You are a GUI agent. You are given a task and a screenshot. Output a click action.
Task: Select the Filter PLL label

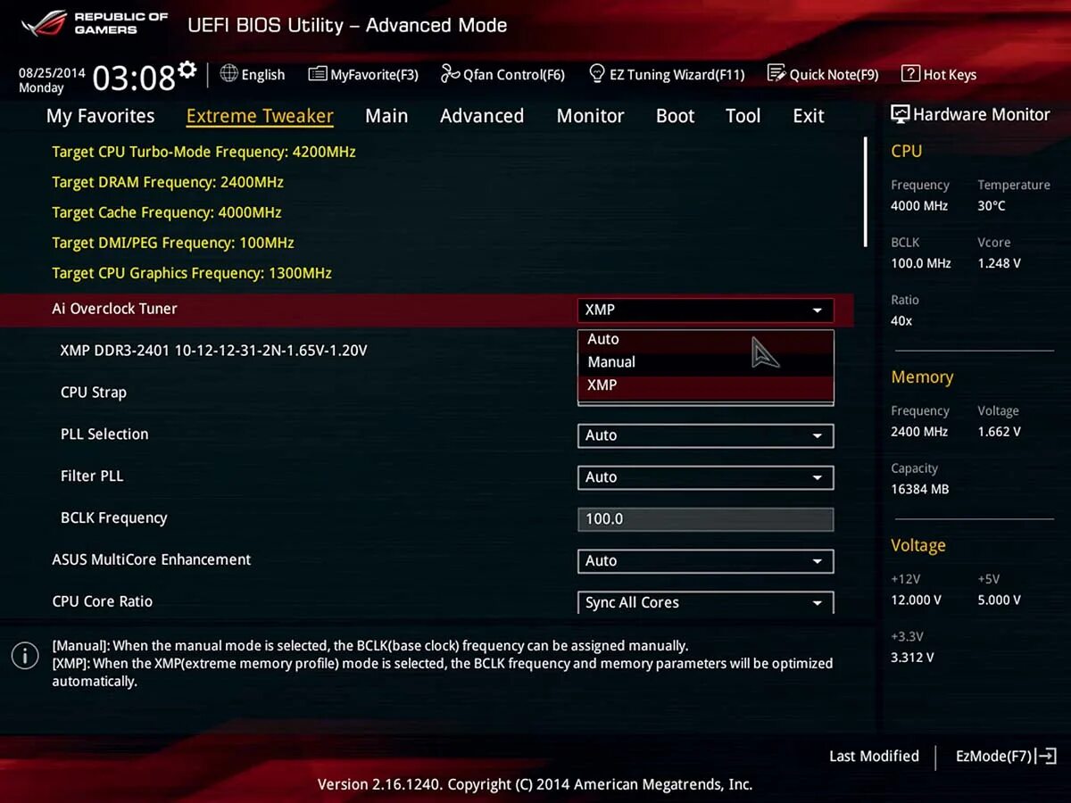tap(92, 476)
